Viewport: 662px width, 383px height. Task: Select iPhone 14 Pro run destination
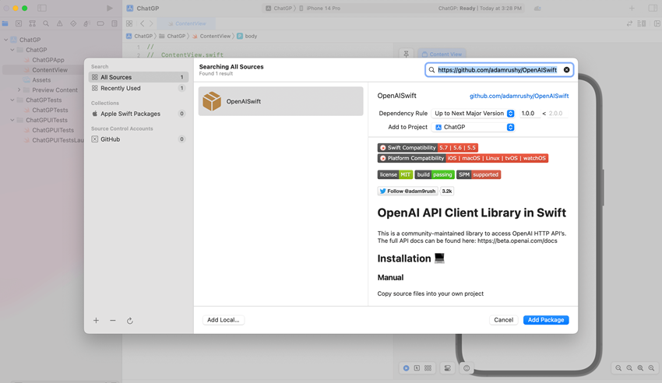(319, 8)
